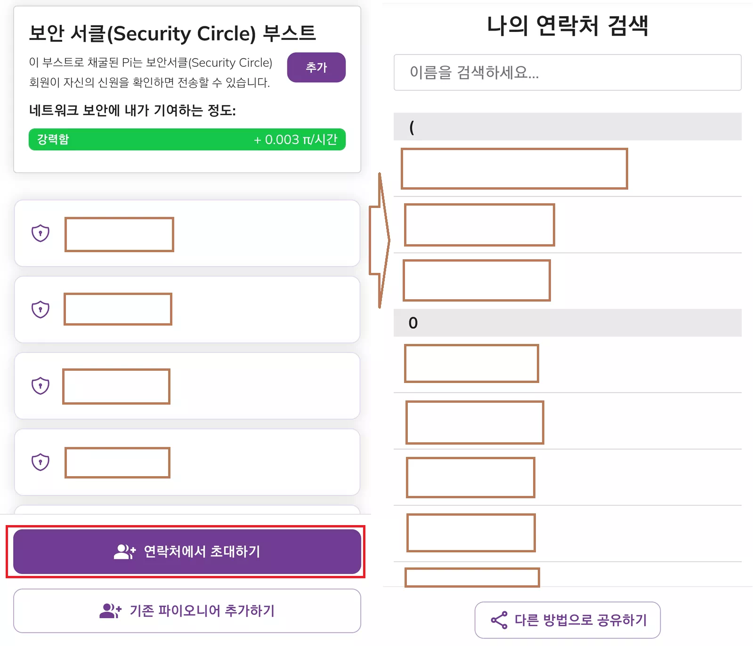The height and width of the screenshot is (646, 753).
Task: Select 기존 파이오니어 추가하기
Action: [x=188, y=610]
